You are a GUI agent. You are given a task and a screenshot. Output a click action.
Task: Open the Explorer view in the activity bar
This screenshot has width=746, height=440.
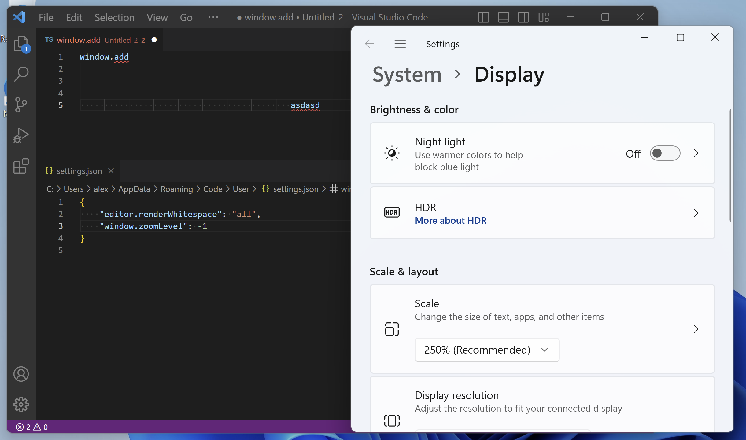click(21, 44)
